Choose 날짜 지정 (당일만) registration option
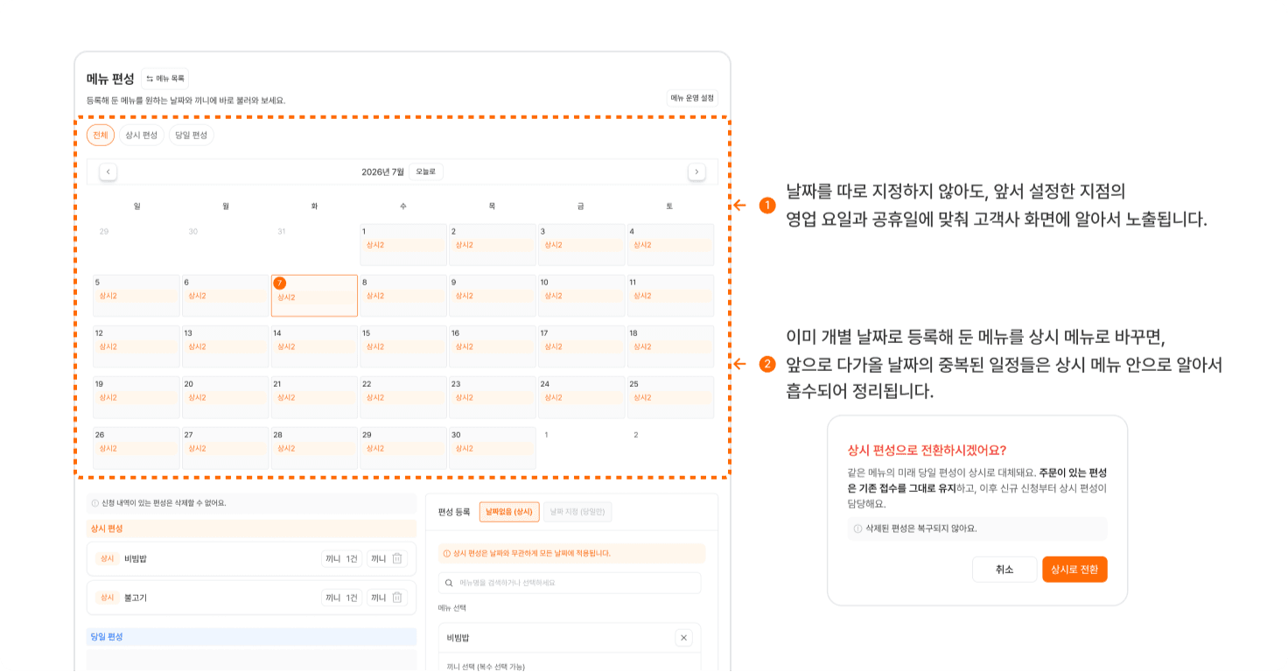Image resolution: width=1288 pixels, height=672 pixels. 577,512
